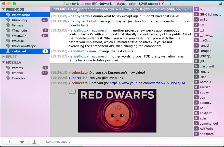Click the channel speech bubble icon for #emacs

pyautogui.click(x=8, y=25)
